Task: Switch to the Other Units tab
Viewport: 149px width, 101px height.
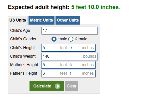Action: 68,20
